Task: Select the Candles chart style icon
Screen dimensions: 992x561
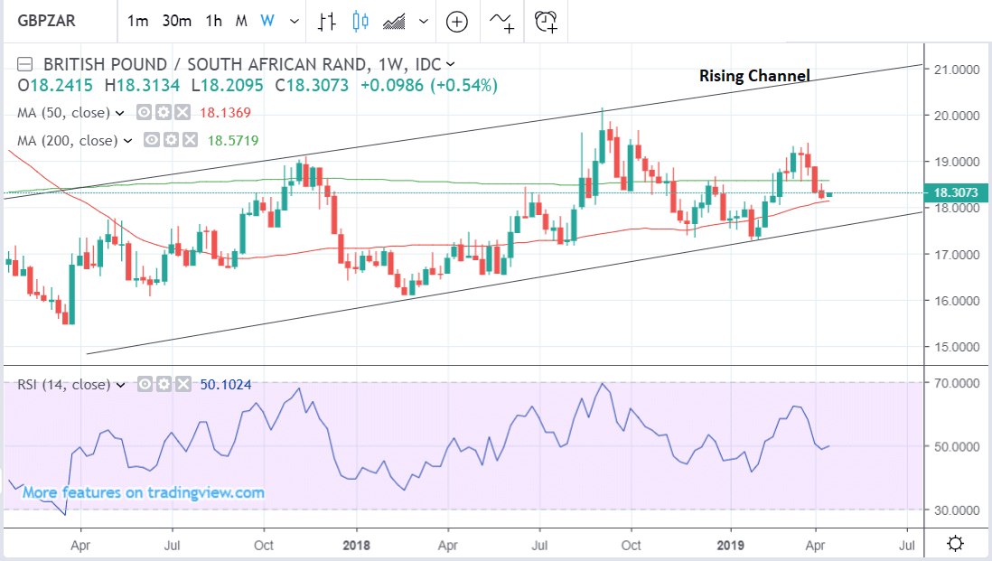Action: (x=361, y=21)
